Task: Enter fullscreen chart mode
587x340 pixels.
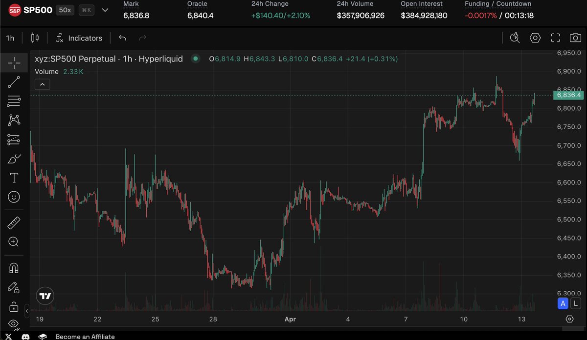Action: point(555,38)
